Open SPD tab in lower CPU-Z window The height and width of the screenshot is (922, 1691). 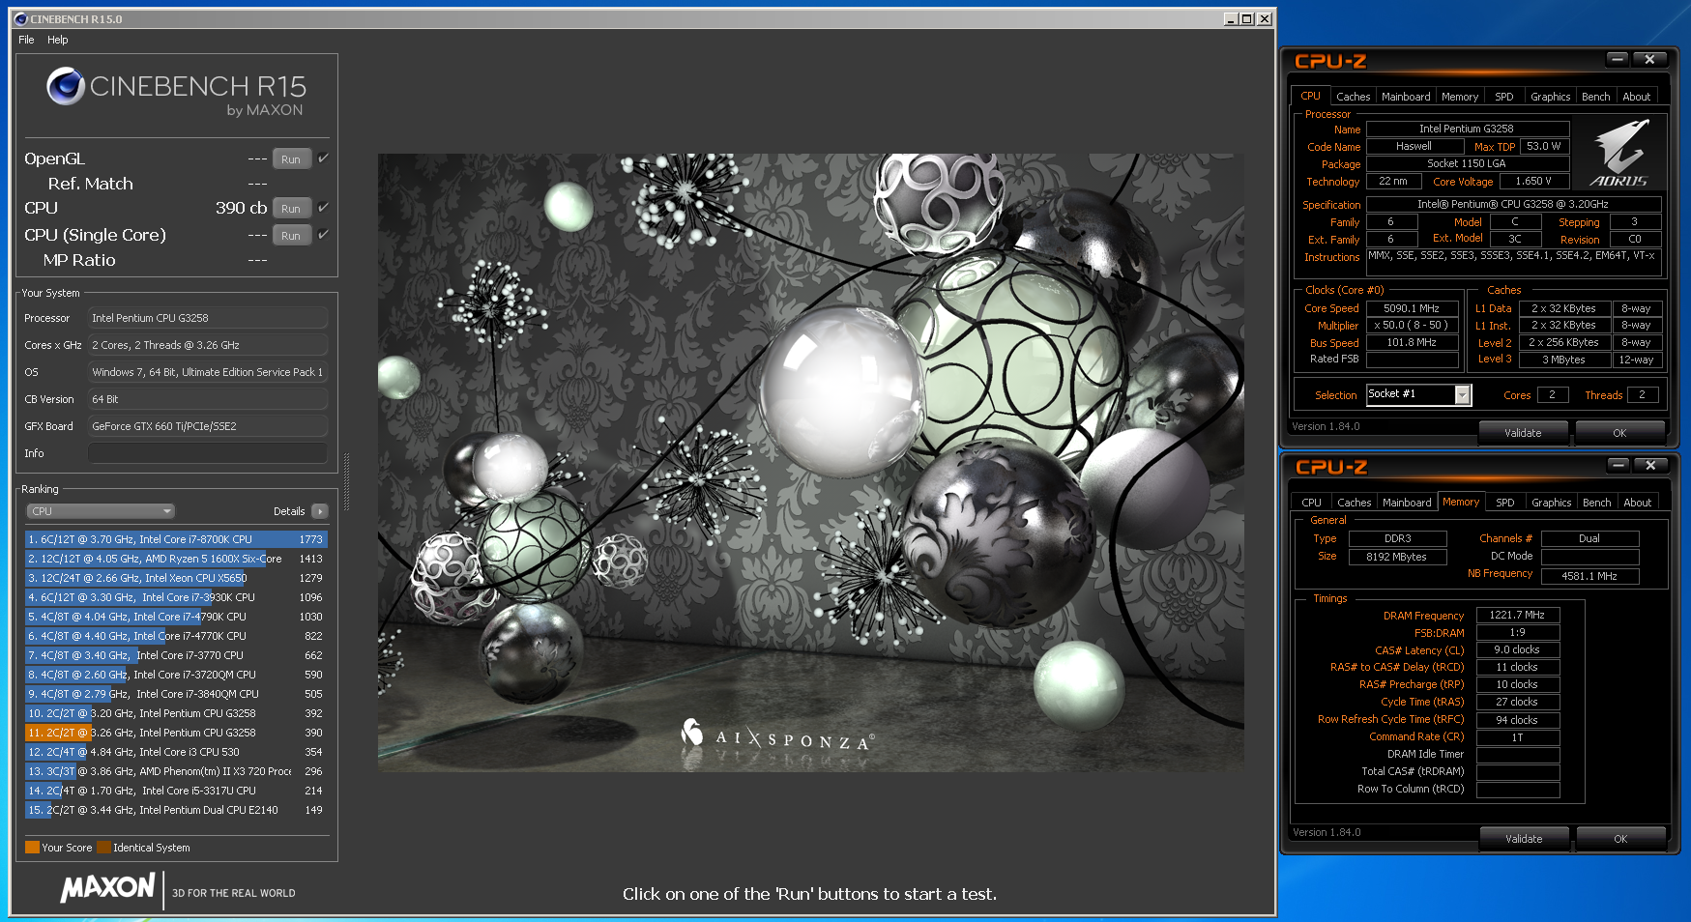1504,503
